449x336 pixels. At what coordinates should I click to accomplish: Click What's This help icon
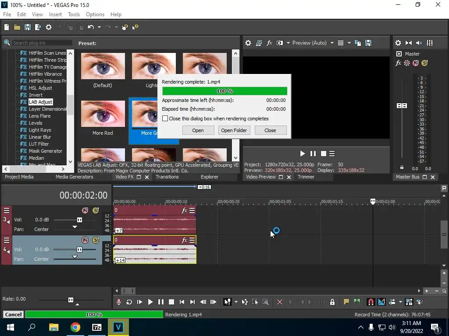pyautogui.click(x=135, y=27)
